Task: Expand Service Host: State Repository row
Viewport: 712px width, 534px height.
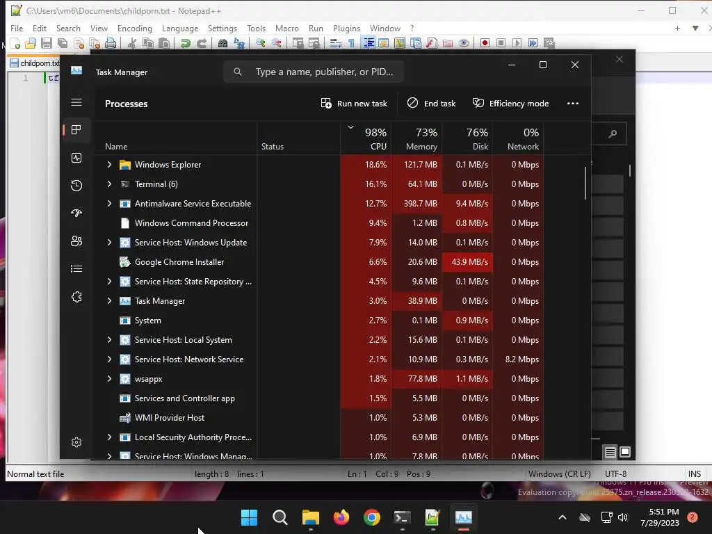Action: coord(109,282)
